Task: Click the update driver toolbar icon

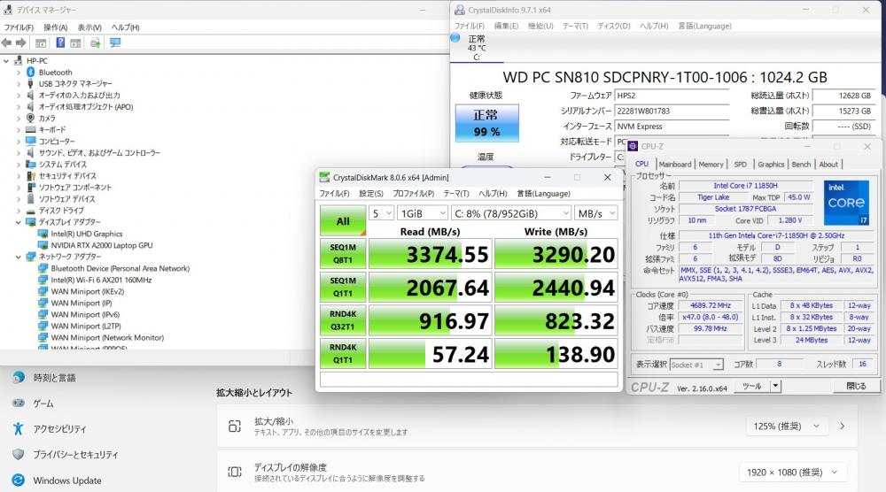Action: pos(95,42)
